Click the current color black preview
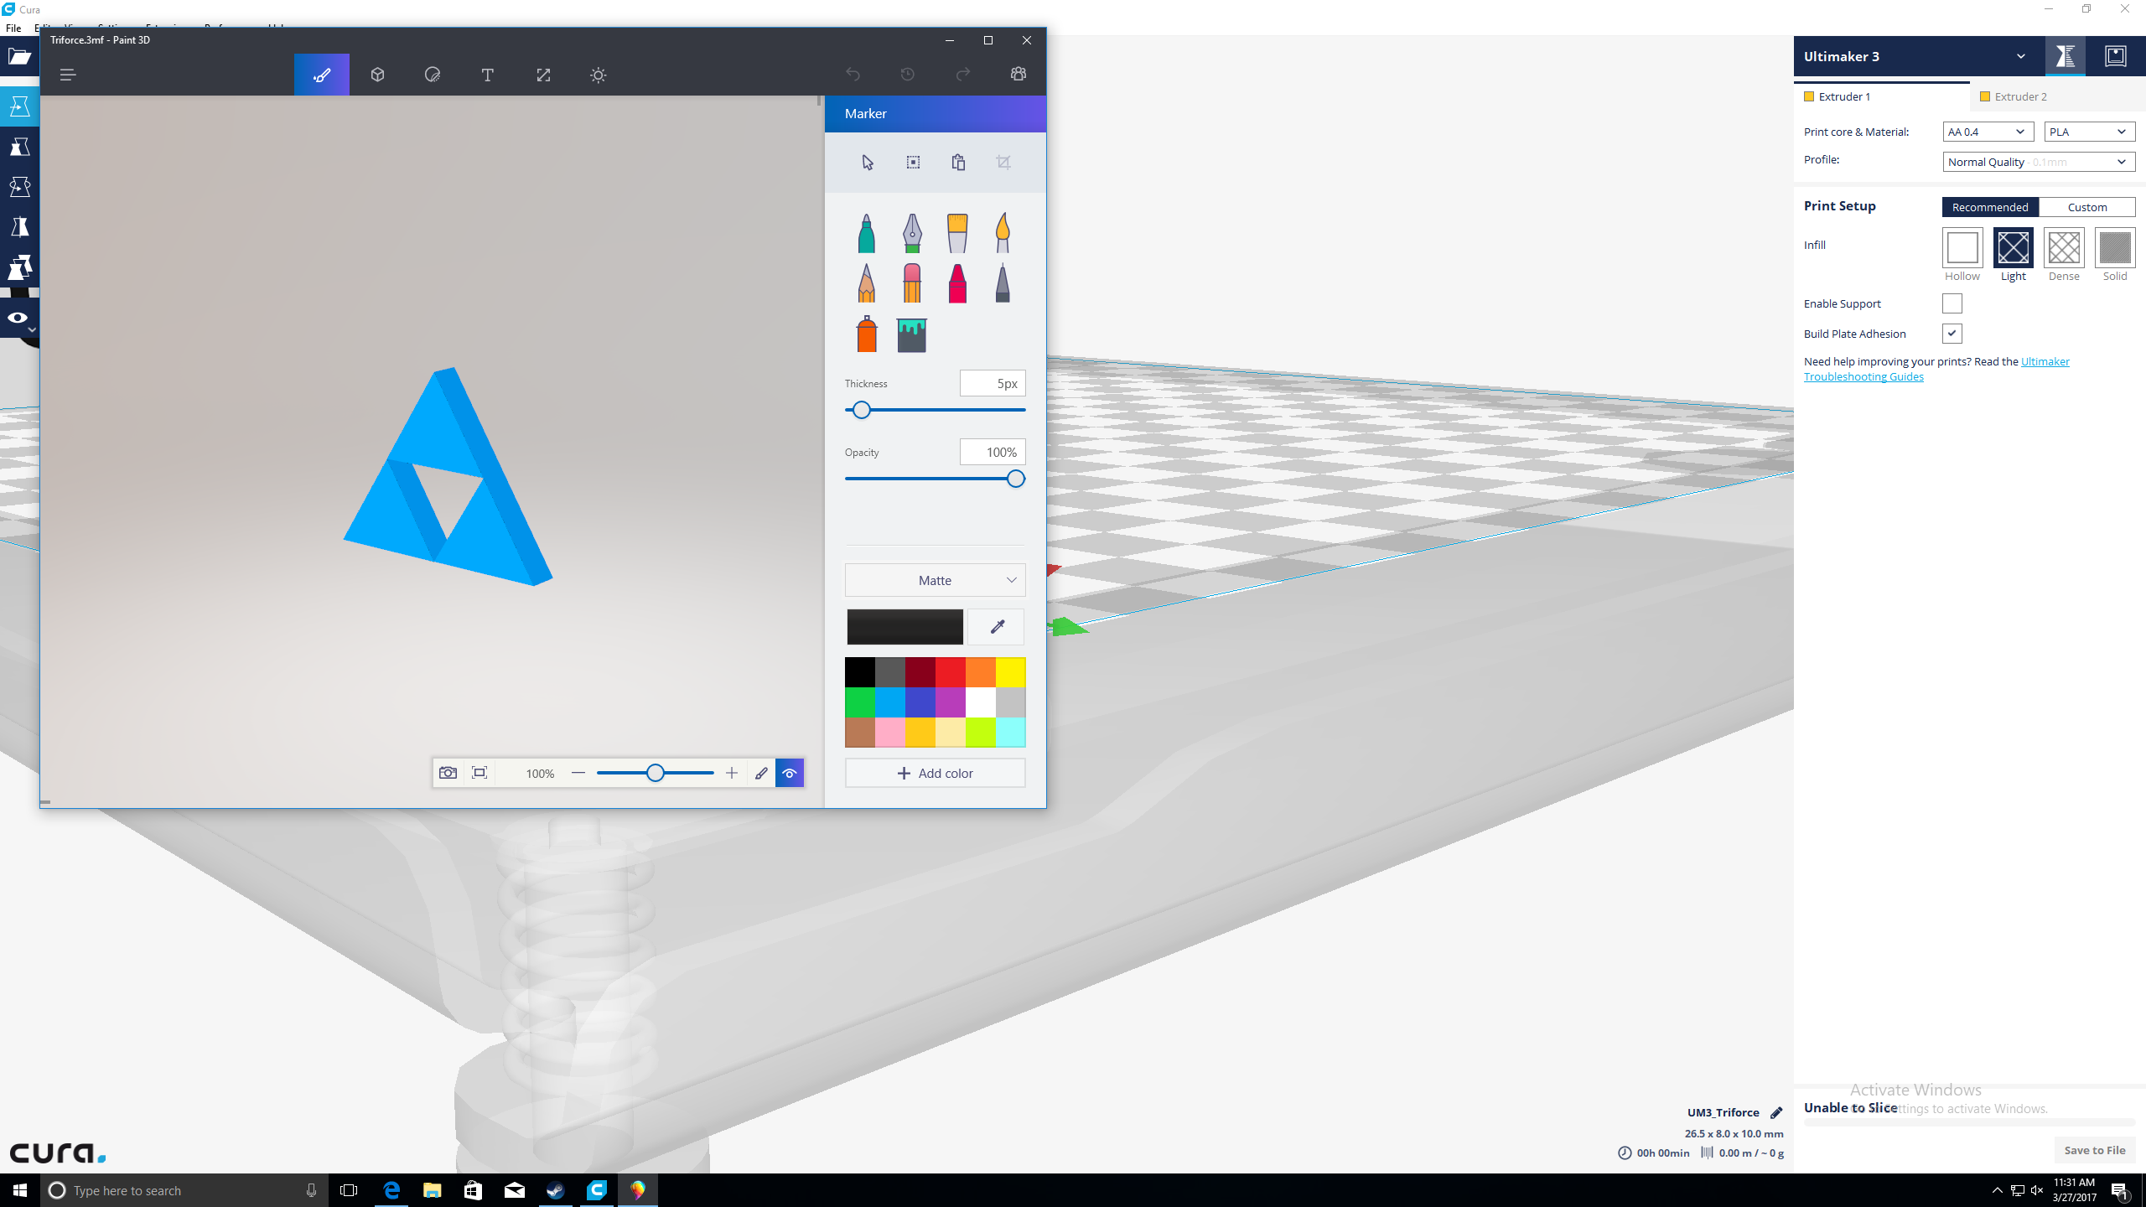Image resolution: width=2146 pixels, height=1207 pixels. pyautogui.click(x=905, y=627)
